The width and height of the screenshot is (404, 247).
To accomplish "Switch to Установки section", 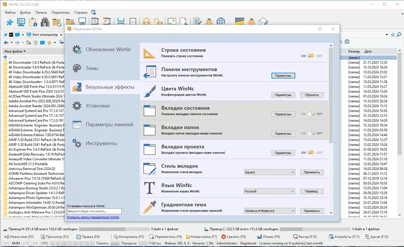I will pos(105,106).
